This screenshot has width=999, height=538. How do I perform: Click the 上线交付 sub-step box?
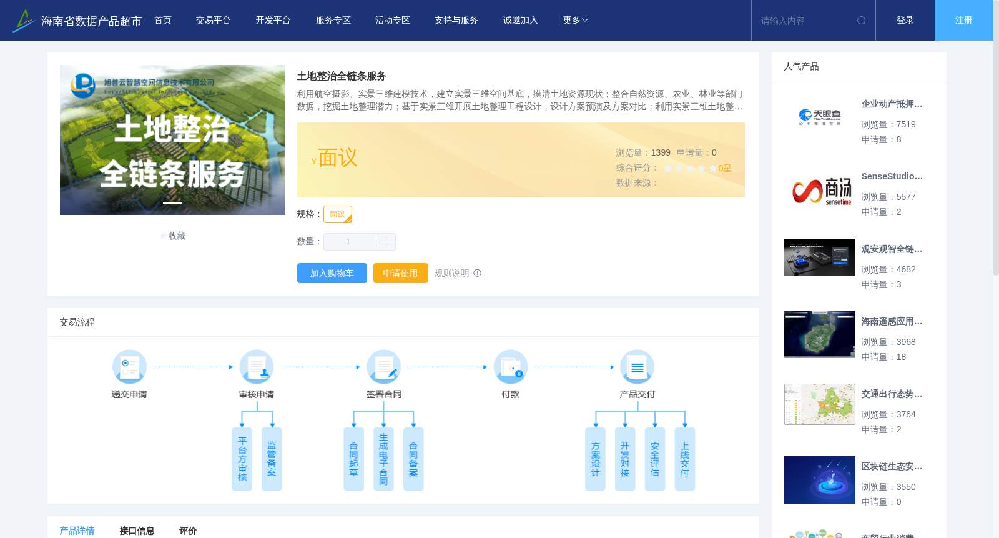pos(685,459)
